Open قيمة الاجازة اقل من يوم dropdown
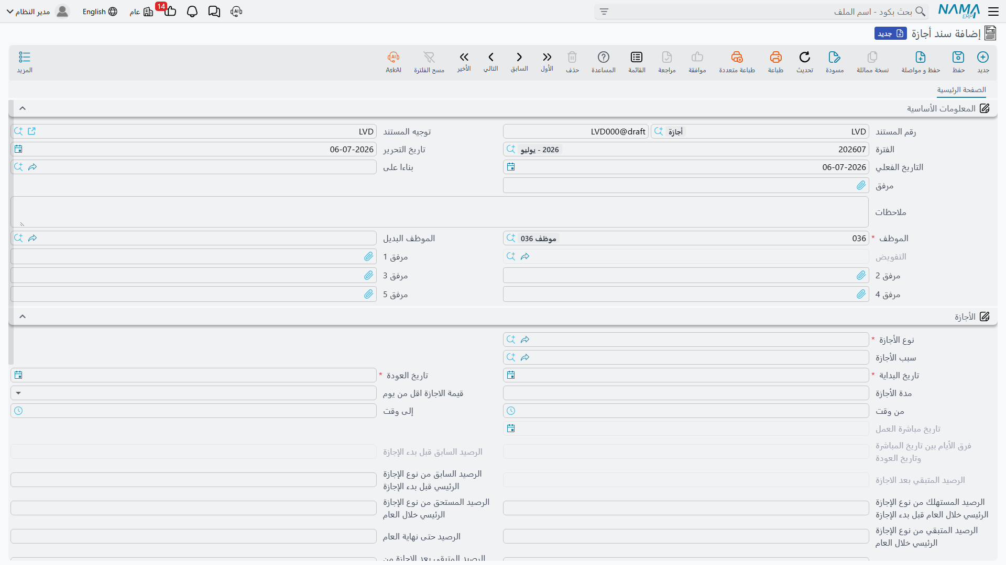1006x565 pixels. (x=18, y=393)
